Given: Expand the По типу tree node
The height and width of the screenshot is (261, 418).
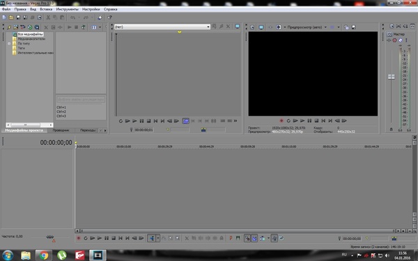Looking at the screenshot, I should pos(9,43).
